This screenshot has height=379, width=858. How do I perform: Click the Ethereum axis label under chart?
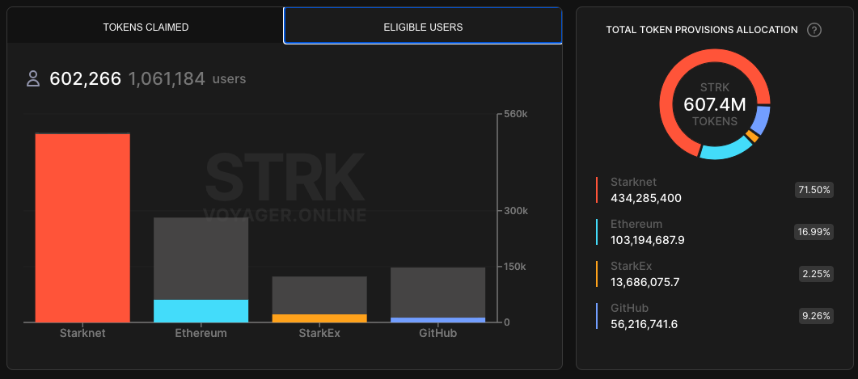tap(201, 332)
